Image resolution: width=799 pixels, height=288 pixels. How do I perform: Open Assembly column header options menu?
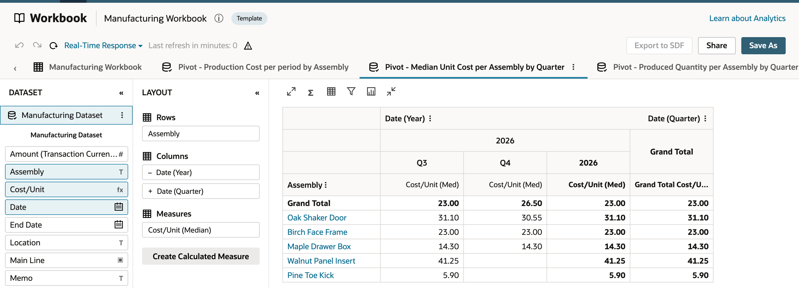[325, 185]
